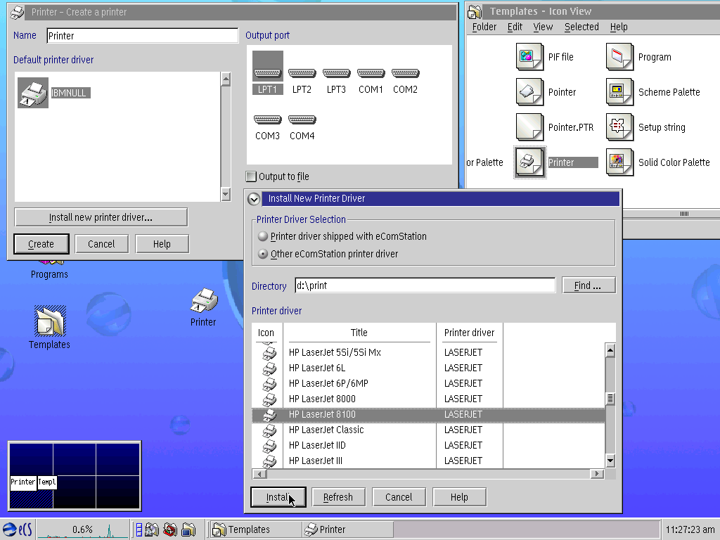Viewport: 720px width, 540px height.
Task: Click the default driver list scroll-down arrow
Action: point(226,194)
